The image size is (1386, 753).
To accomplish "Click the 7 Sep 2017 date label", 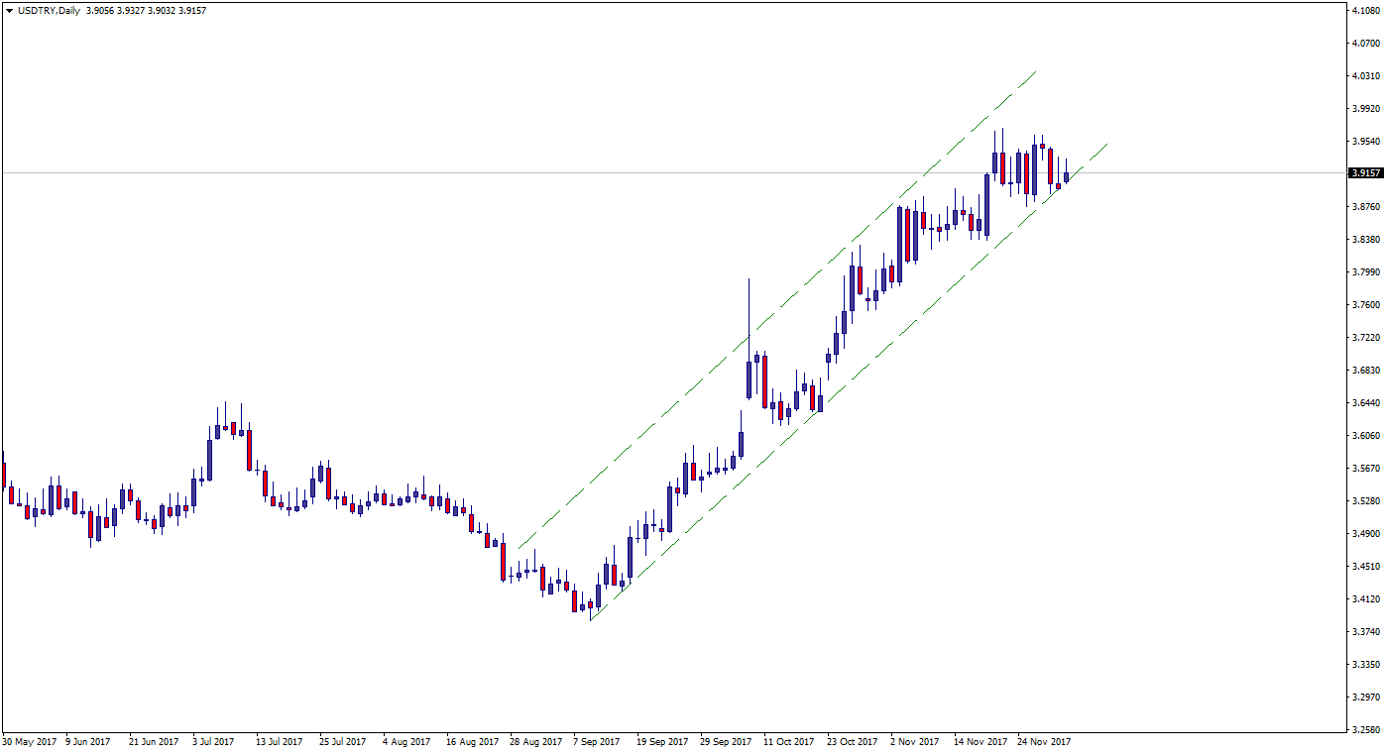I will click(x=598, y=741).
